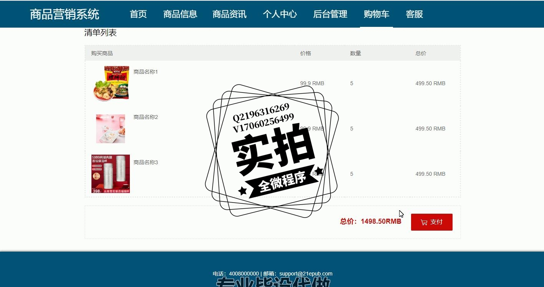
Task: Open the 商品名称3 product thumbnail
Action: point(111,174)
